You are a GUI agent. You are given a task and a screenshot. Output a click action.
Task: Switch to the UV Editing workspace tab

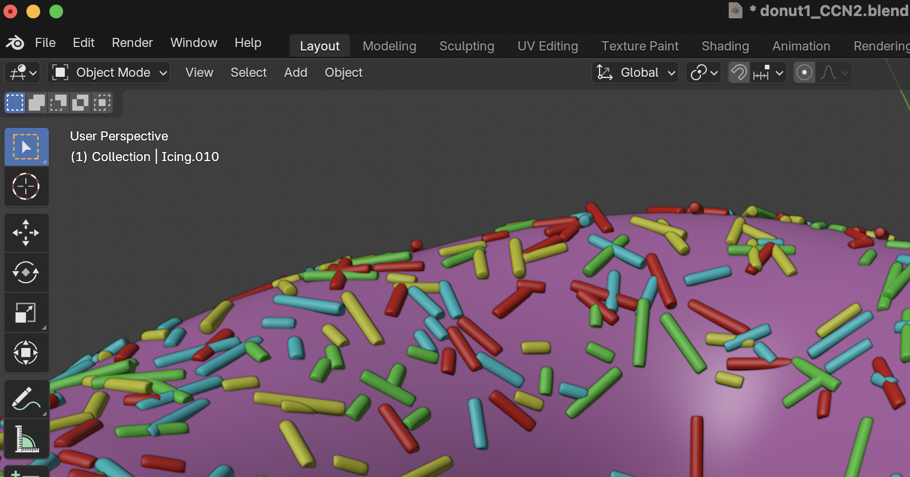[548, 46]
